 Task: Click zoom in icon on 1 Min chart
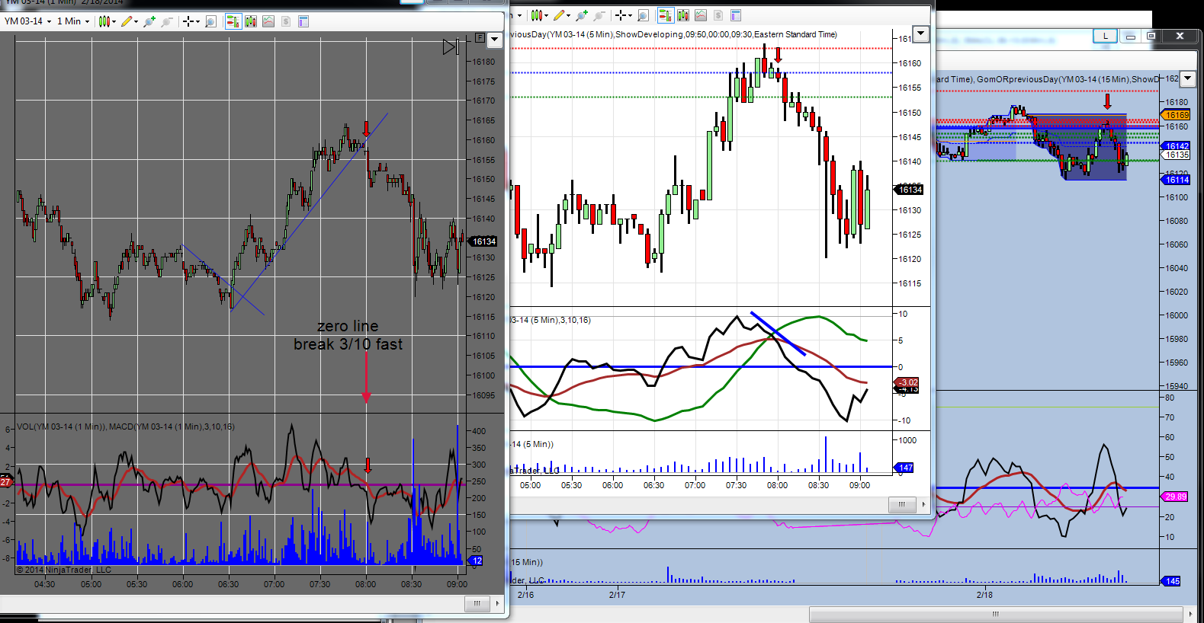pos(149,21)
